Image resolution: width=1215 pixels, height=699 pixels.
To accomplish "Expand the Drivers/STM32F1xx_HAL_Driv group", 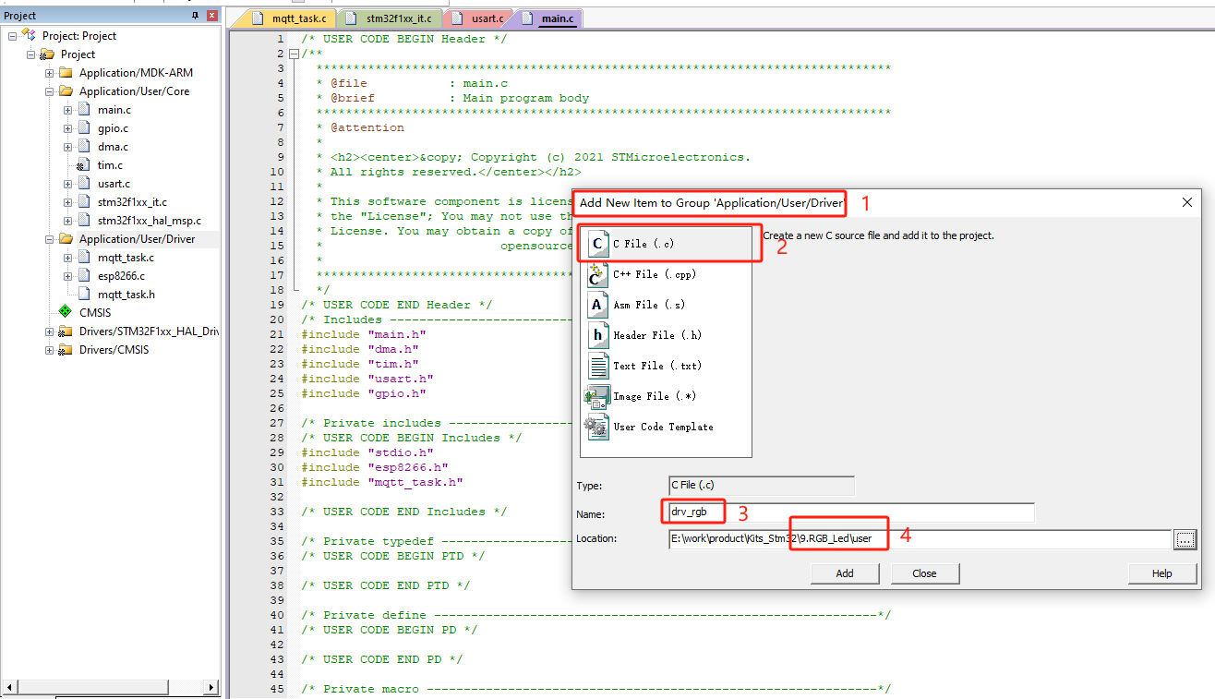I will pos(49,331).
